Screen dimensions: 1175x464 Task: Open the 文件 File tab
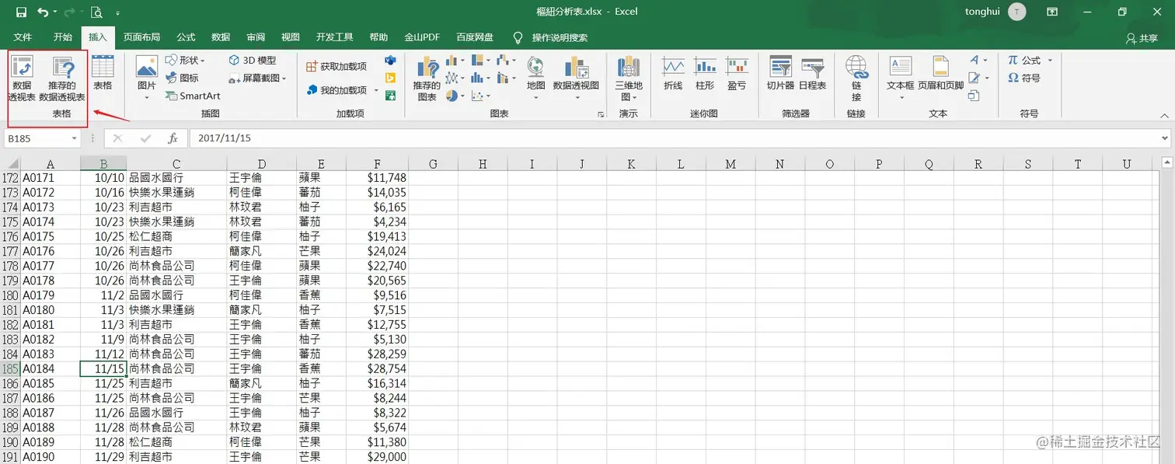point(23,37)
